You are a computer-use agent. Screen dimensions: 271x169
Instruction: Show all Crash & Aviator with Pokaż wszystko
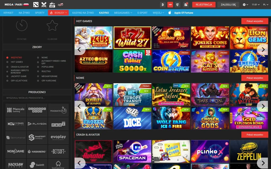pos(255,135)
